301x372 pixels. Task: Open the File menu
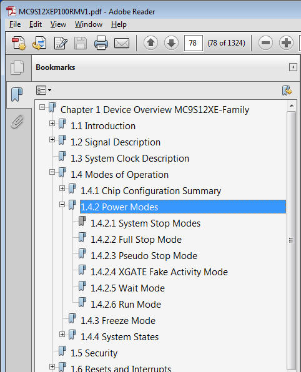tap(15, 24)
